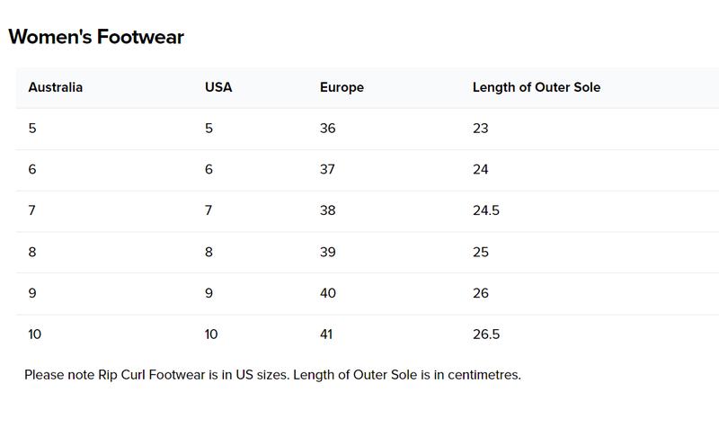This screenshot has height=428, width=719.
Task: Select Australia size 5 cell
Action: (x=32, y=128)
